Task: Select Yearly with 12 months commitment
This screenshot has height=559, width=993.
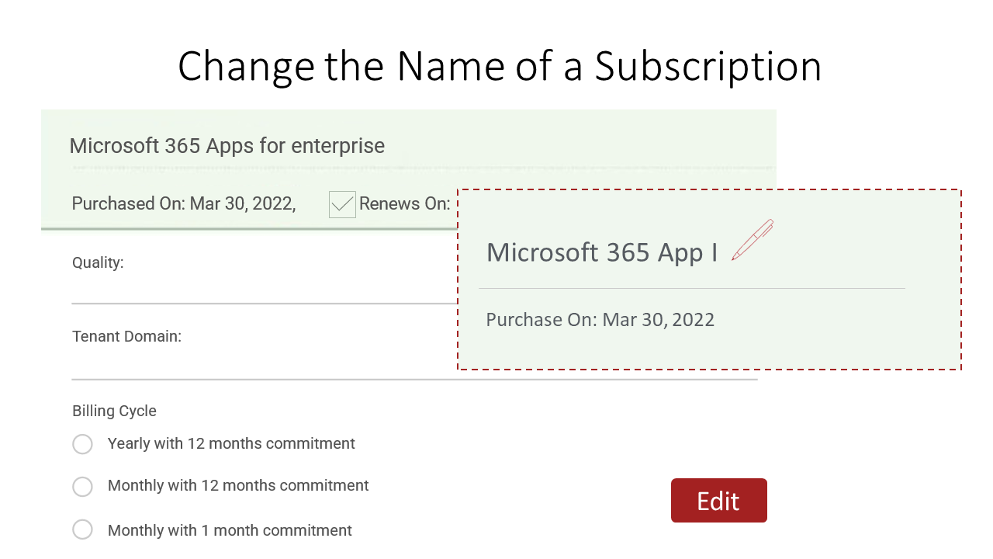Action: click(82, 444)
